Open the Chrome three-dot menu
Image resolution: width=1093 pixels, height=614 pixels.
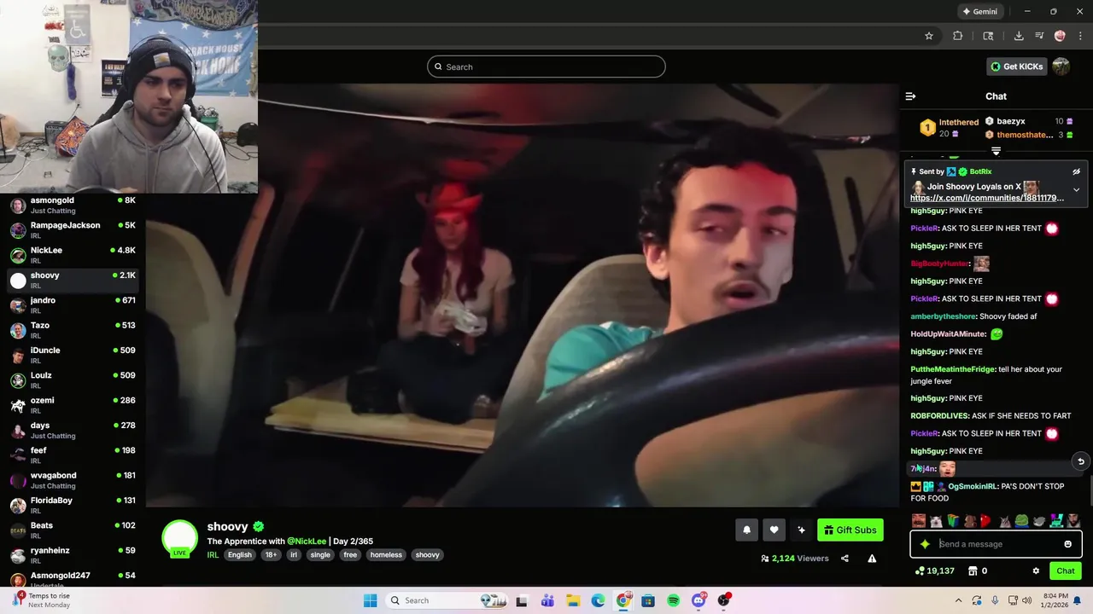click(x=1081, y=36)
